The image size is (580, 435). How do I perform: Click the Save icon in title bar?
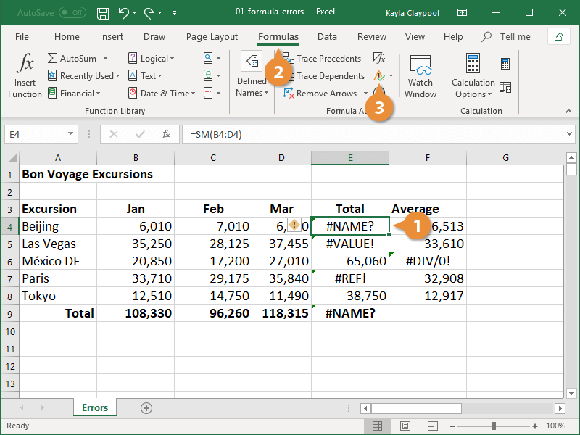tap(103, 13)
